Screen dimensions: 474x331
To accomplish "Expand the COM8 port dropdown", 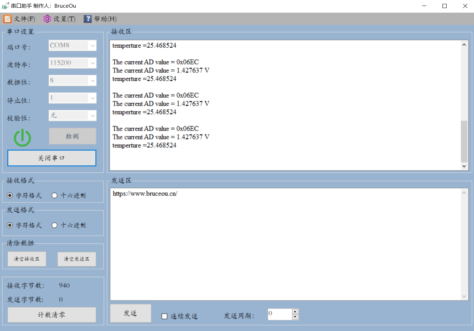I will pyautogui.click(x=93, y=46).
